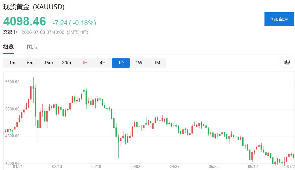Viewport: 295px width, 170px height.
Task: Click the 06/12 date axis label
Action: 253,167
